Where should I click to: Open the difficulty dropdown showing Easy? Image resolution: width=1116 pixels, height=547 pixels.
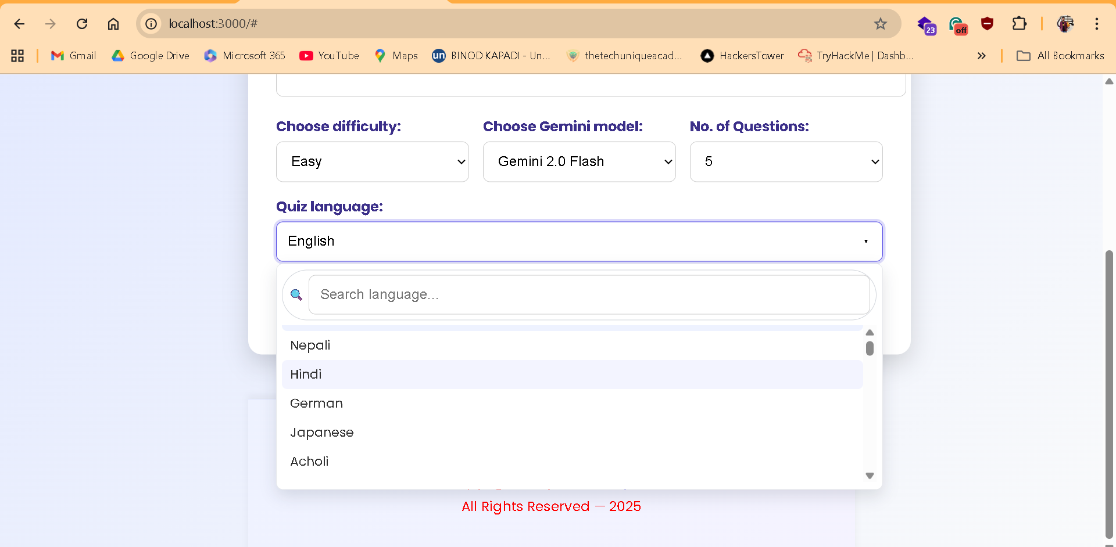[372, 161]
